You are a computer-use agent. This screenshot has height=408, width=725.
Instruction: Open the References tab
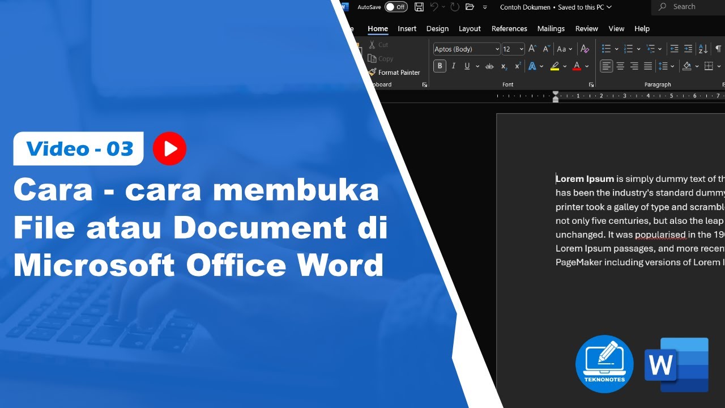coord(509,28)
